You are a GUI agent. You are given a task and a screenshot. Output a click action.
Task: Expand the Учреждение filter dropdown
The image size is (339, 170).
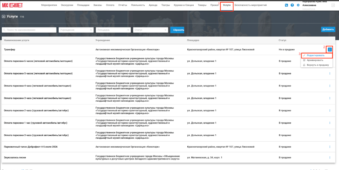click(x=76, y=30)
